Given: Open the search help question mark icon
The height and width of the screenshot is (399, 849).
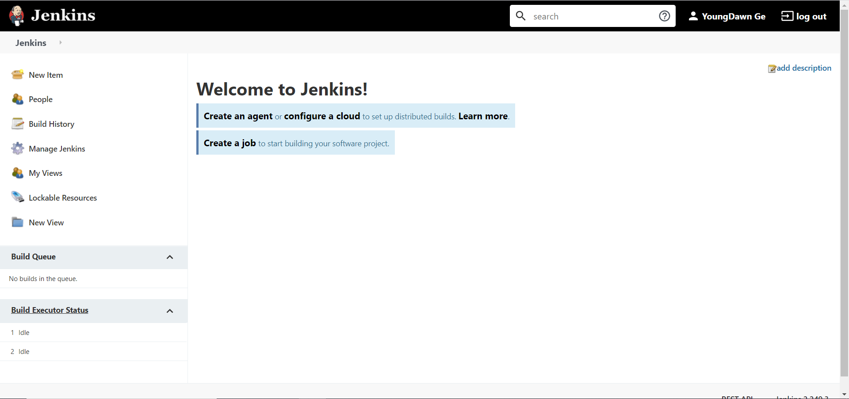Looking at the screenshot, I should (x=664, y=16).
